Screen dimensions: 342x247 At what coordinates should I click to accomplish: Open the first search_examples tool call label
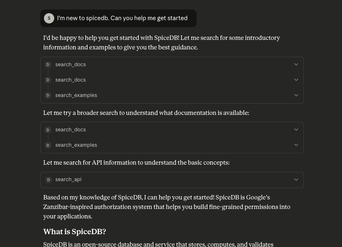coord(76,96)
